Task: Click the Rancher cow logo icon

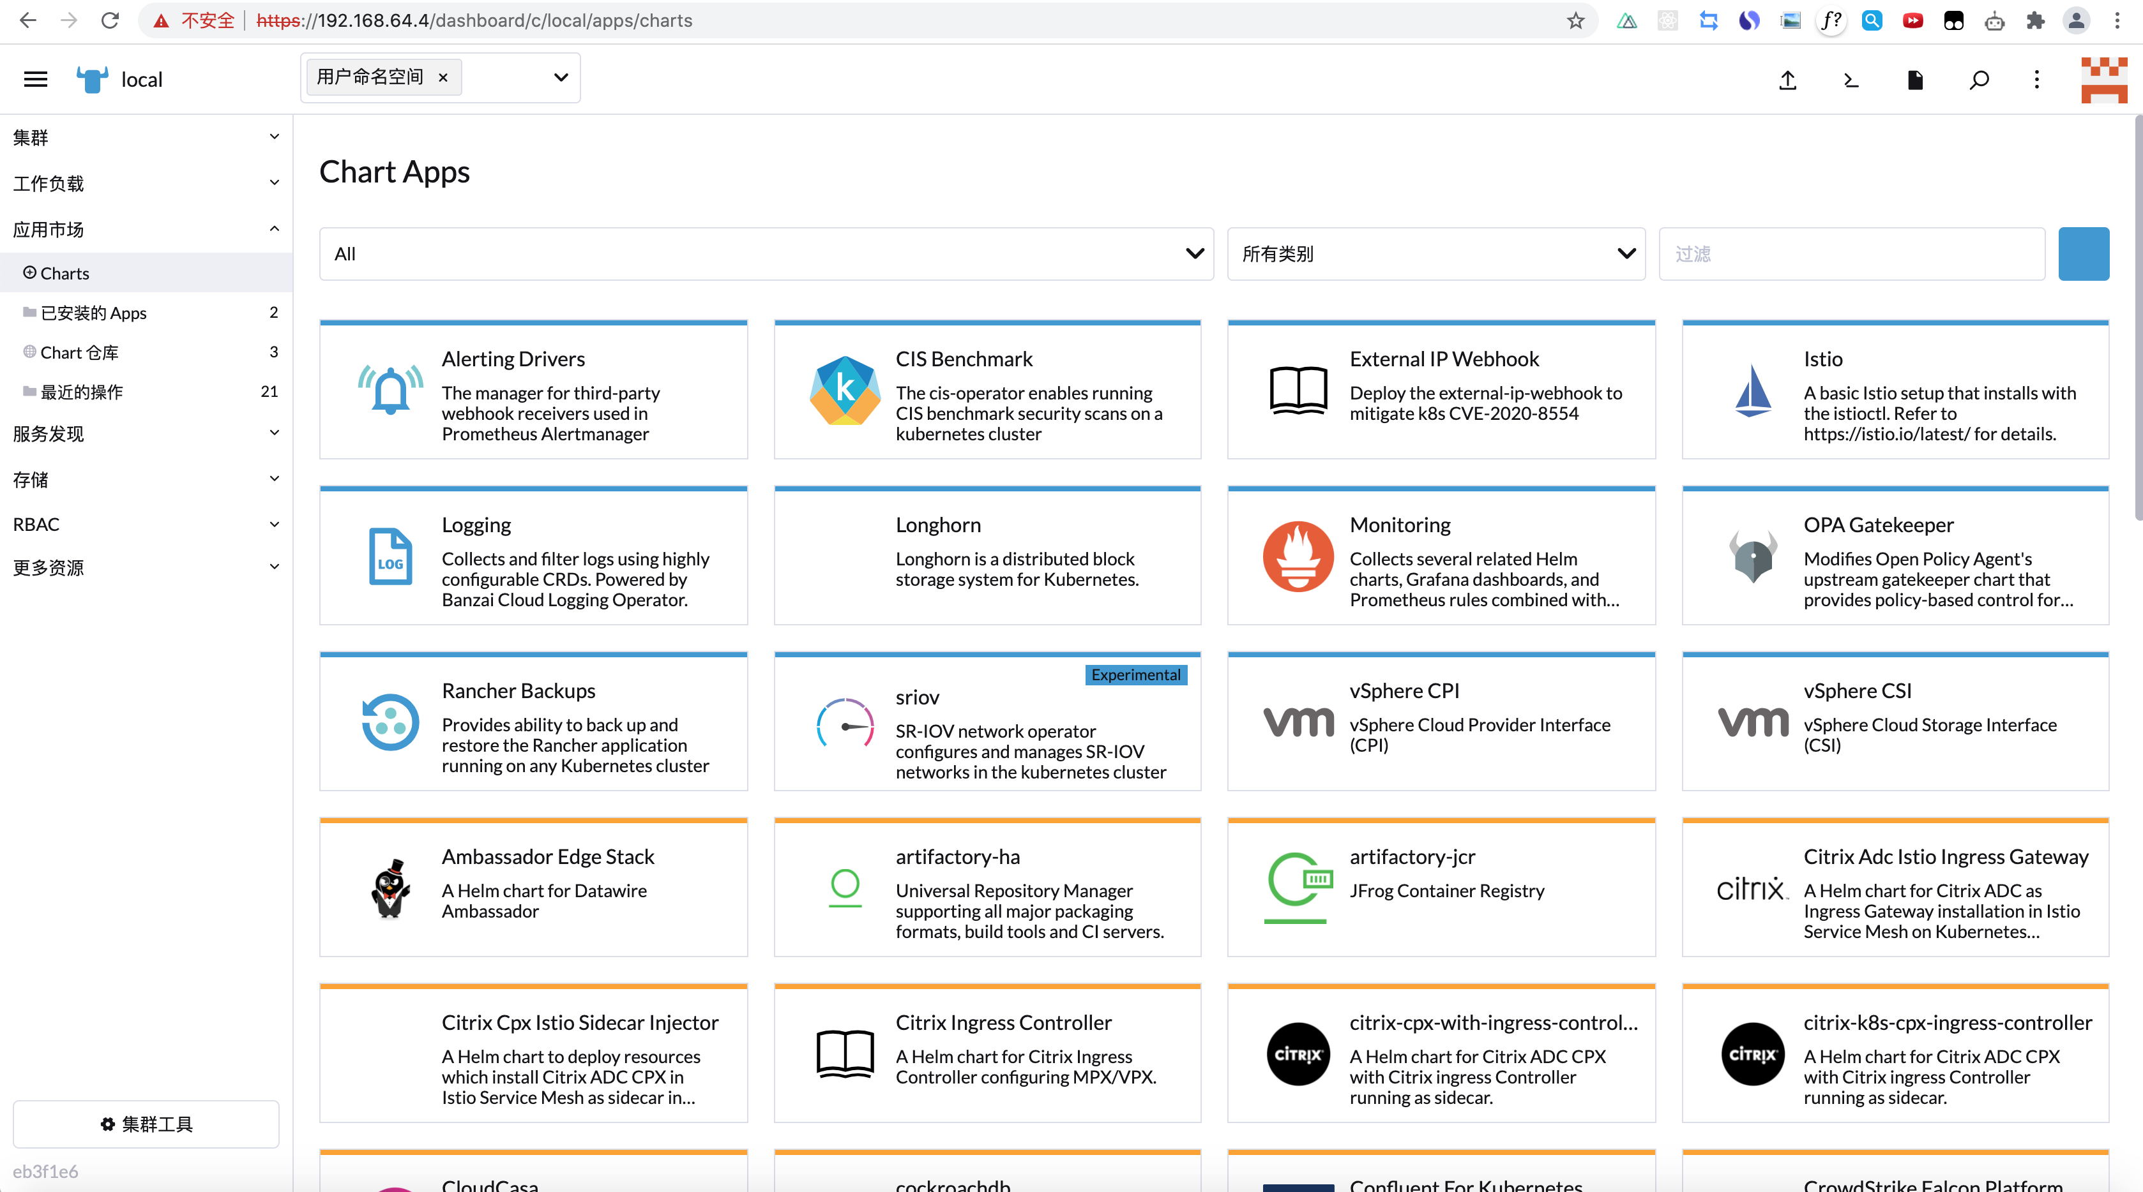Action: [91, 79]
